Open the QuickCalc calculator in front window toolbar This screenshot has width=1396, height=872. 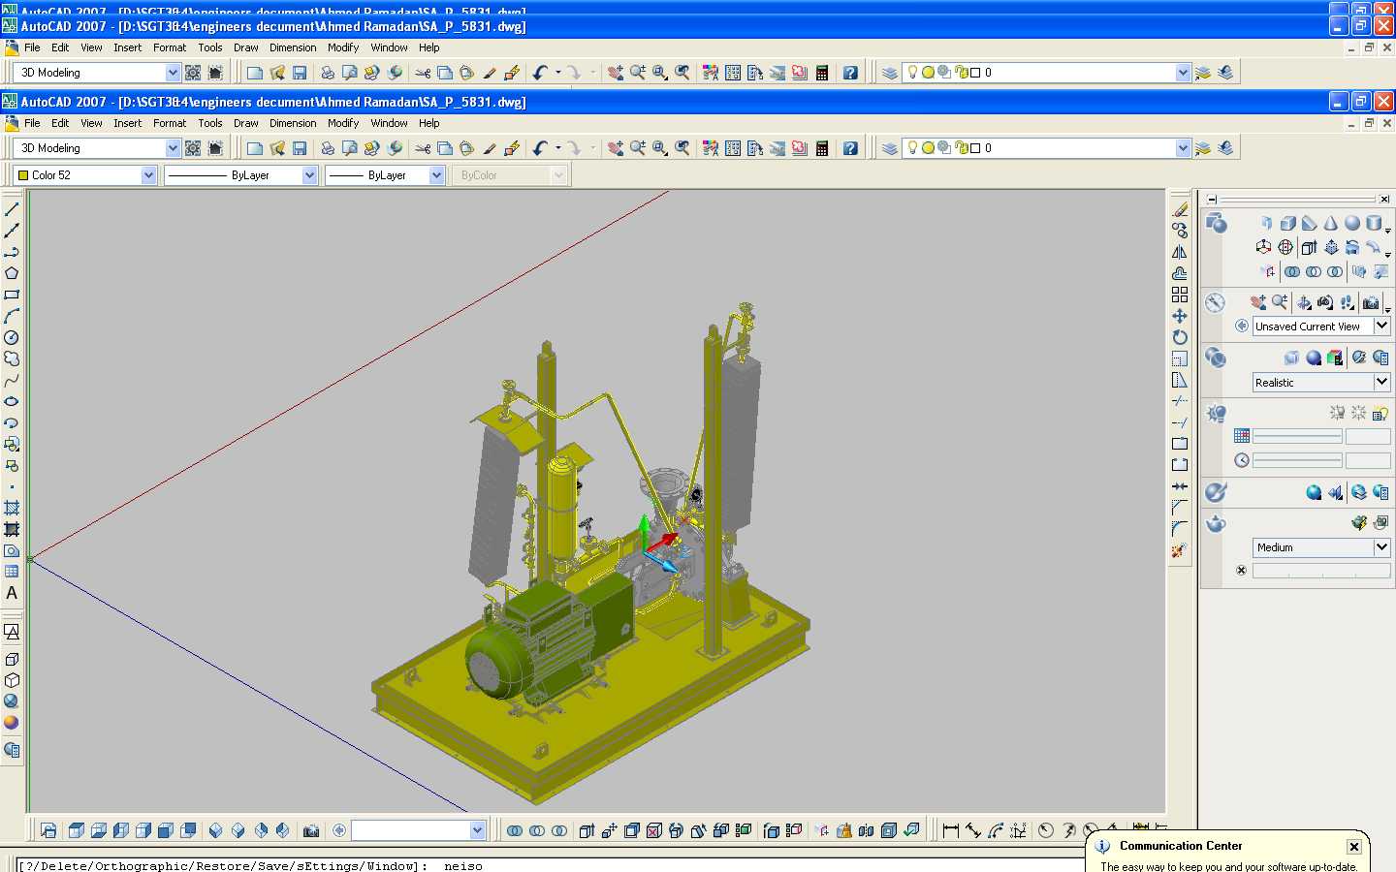[x=822, y=148]
